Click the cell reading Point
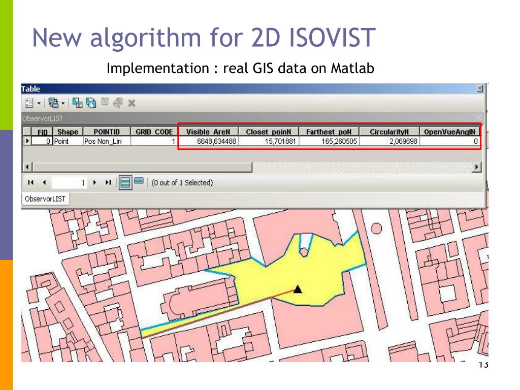This screenshot has height=390, width=520. click(68, 141)
